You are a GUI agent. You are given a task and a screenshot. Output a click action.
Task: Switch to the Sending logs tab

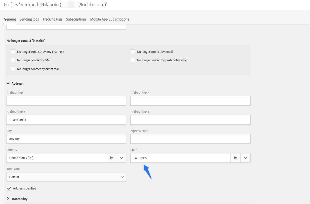point(29,19)
